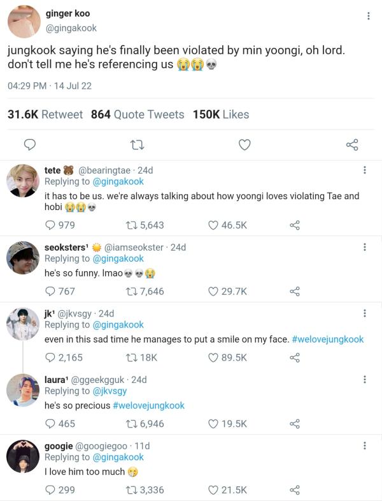The width and height of the screenshot is (382, 501).
Task: Like jk's reply with 89.5K likes
Action: (214, 357)
